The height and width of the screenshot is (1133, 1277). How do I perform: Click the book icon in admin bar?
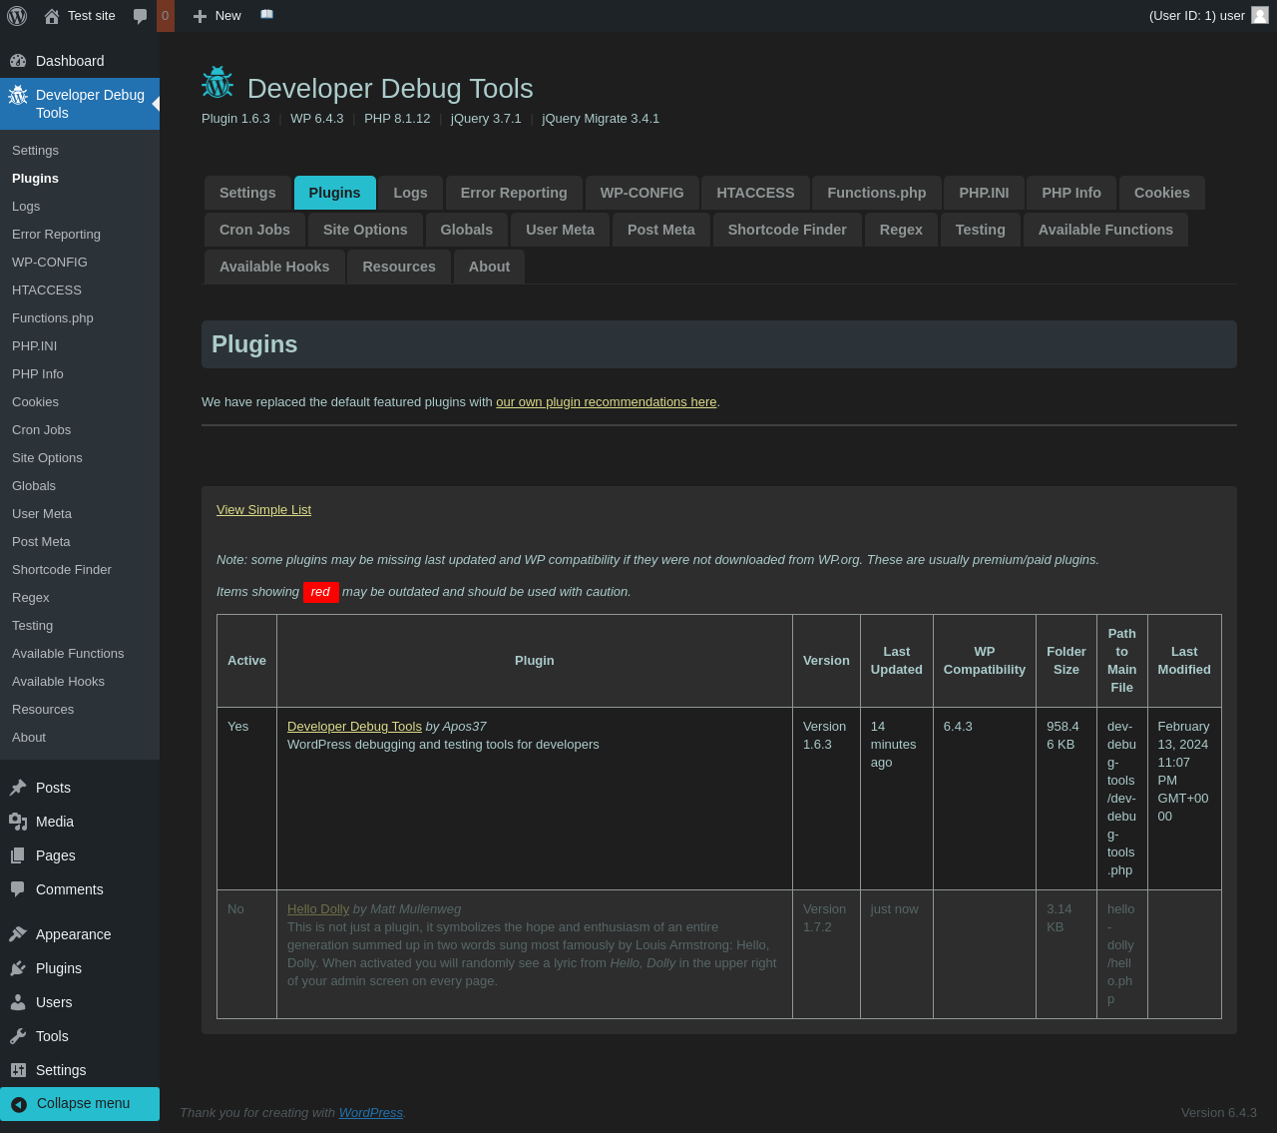point(266,15)
